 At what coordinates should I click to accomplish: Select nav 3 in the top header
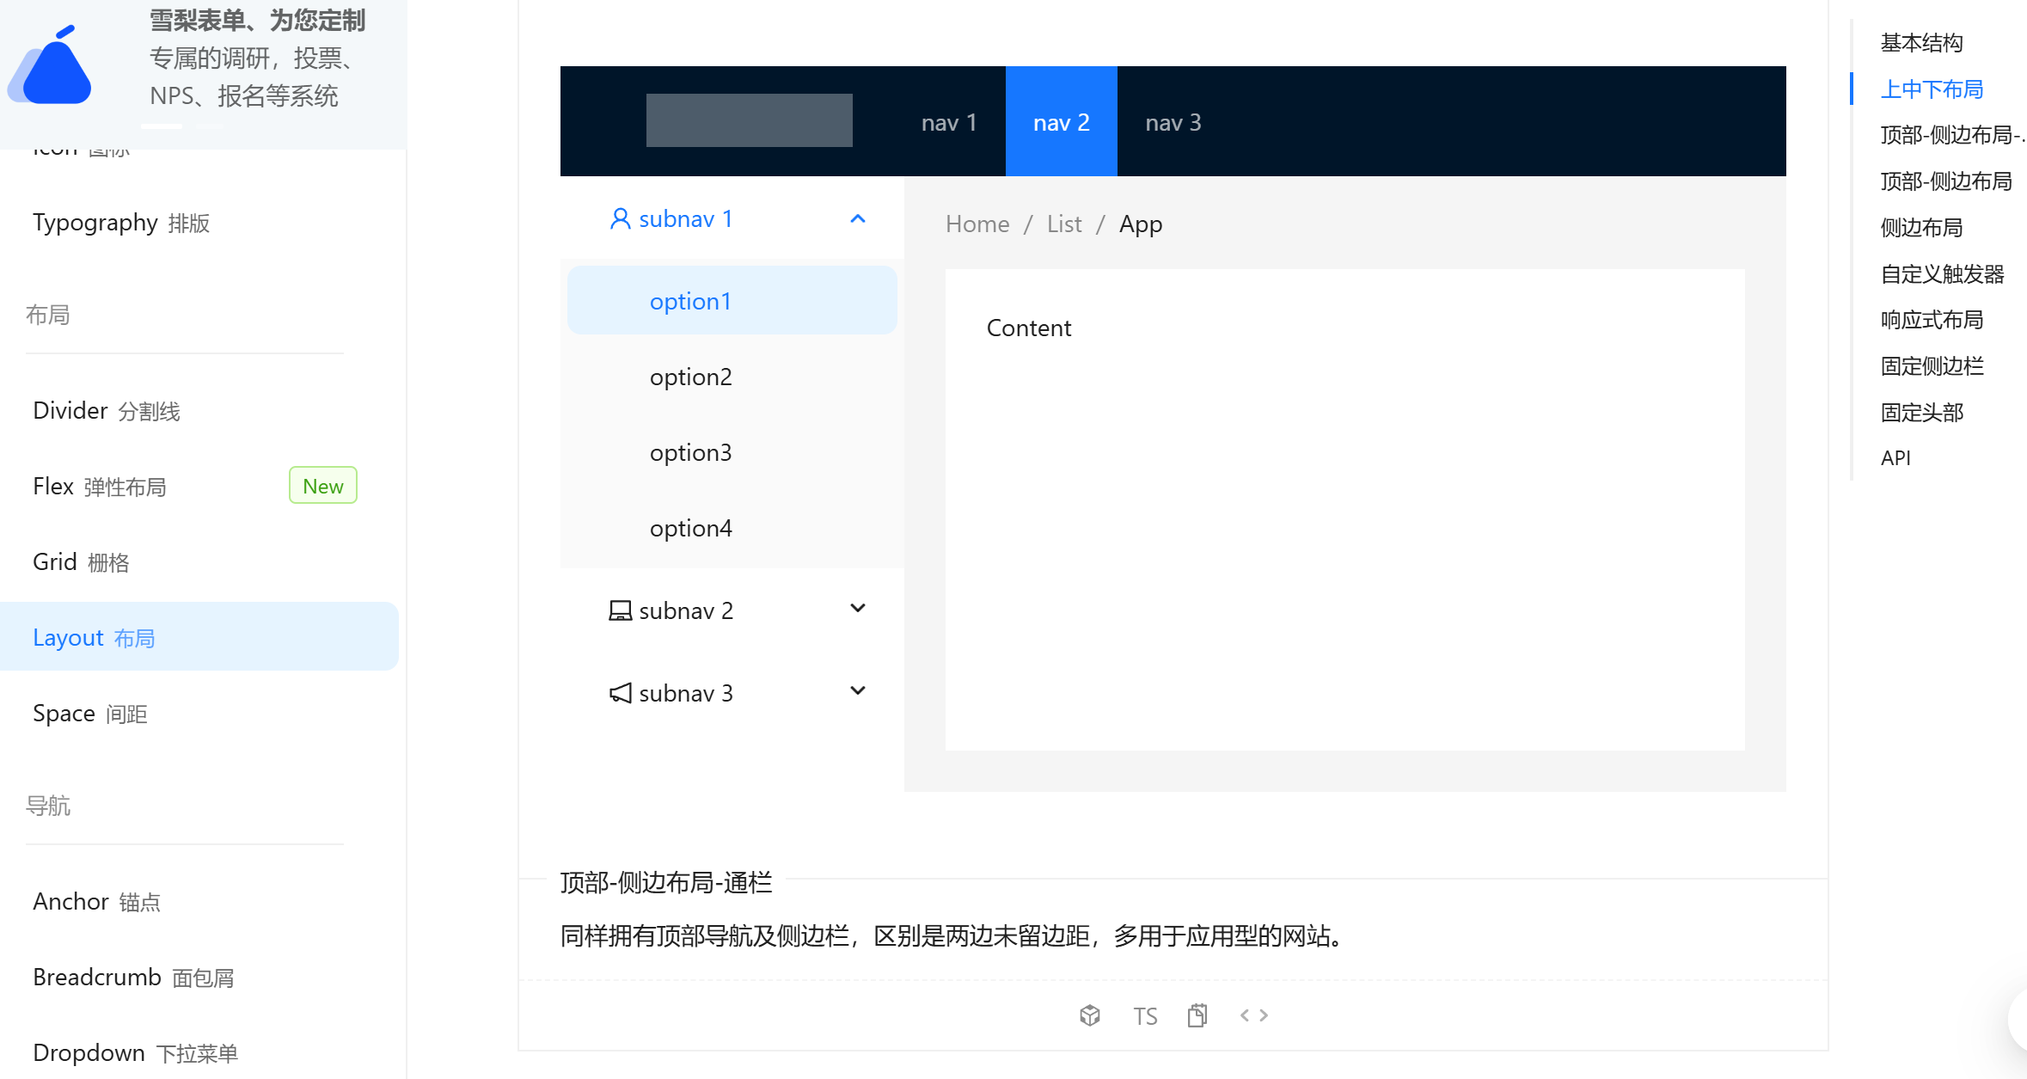(x=1173, y=122)
